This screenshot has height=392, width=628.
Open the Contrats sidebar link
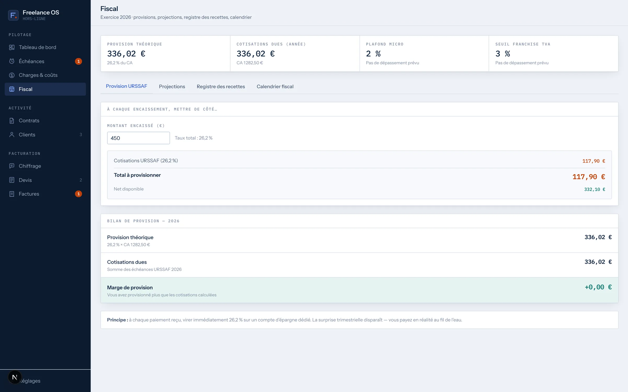(45, 121)
